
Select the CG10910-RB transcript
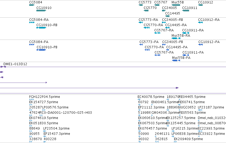point(41,28)
